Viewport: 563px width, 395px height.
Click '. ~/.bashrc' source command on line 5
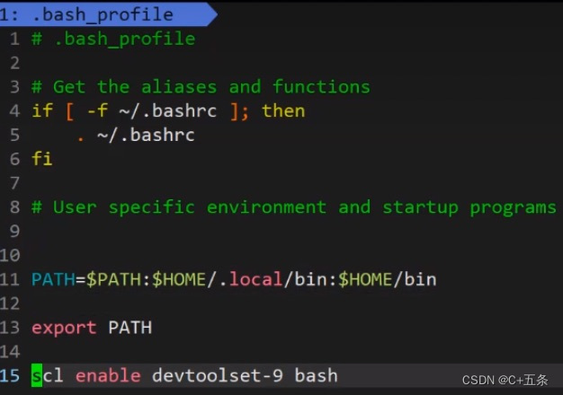(x=136, y=136)
